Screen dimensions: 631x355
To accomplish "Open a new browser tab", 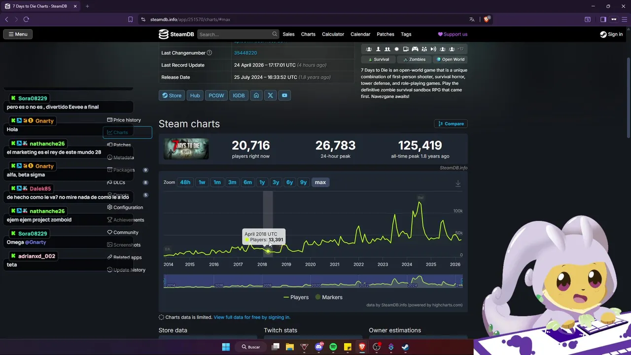I will pos(87,6).
